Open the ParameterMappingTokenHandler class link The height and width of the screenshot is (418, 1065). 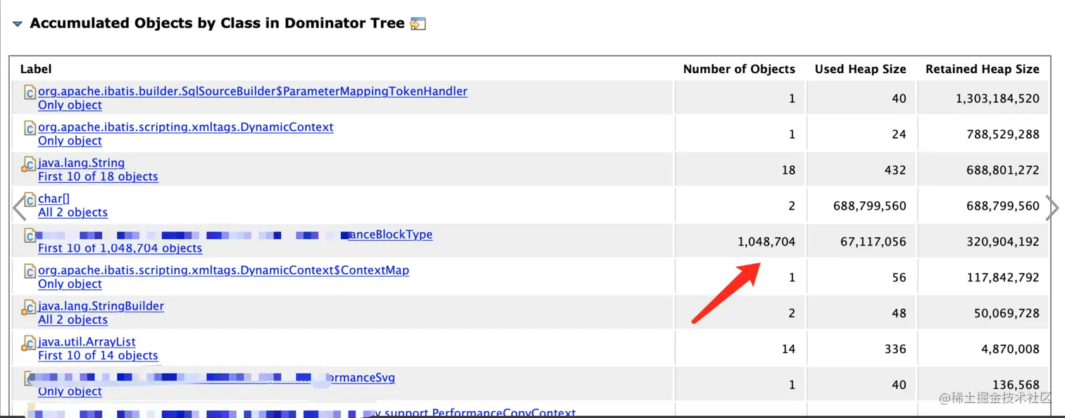click(253, 91)
